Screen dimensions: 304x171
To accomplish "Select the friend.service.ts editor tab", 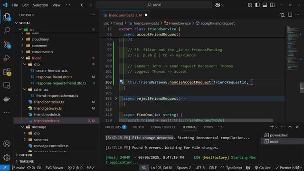I will [125, 15].
